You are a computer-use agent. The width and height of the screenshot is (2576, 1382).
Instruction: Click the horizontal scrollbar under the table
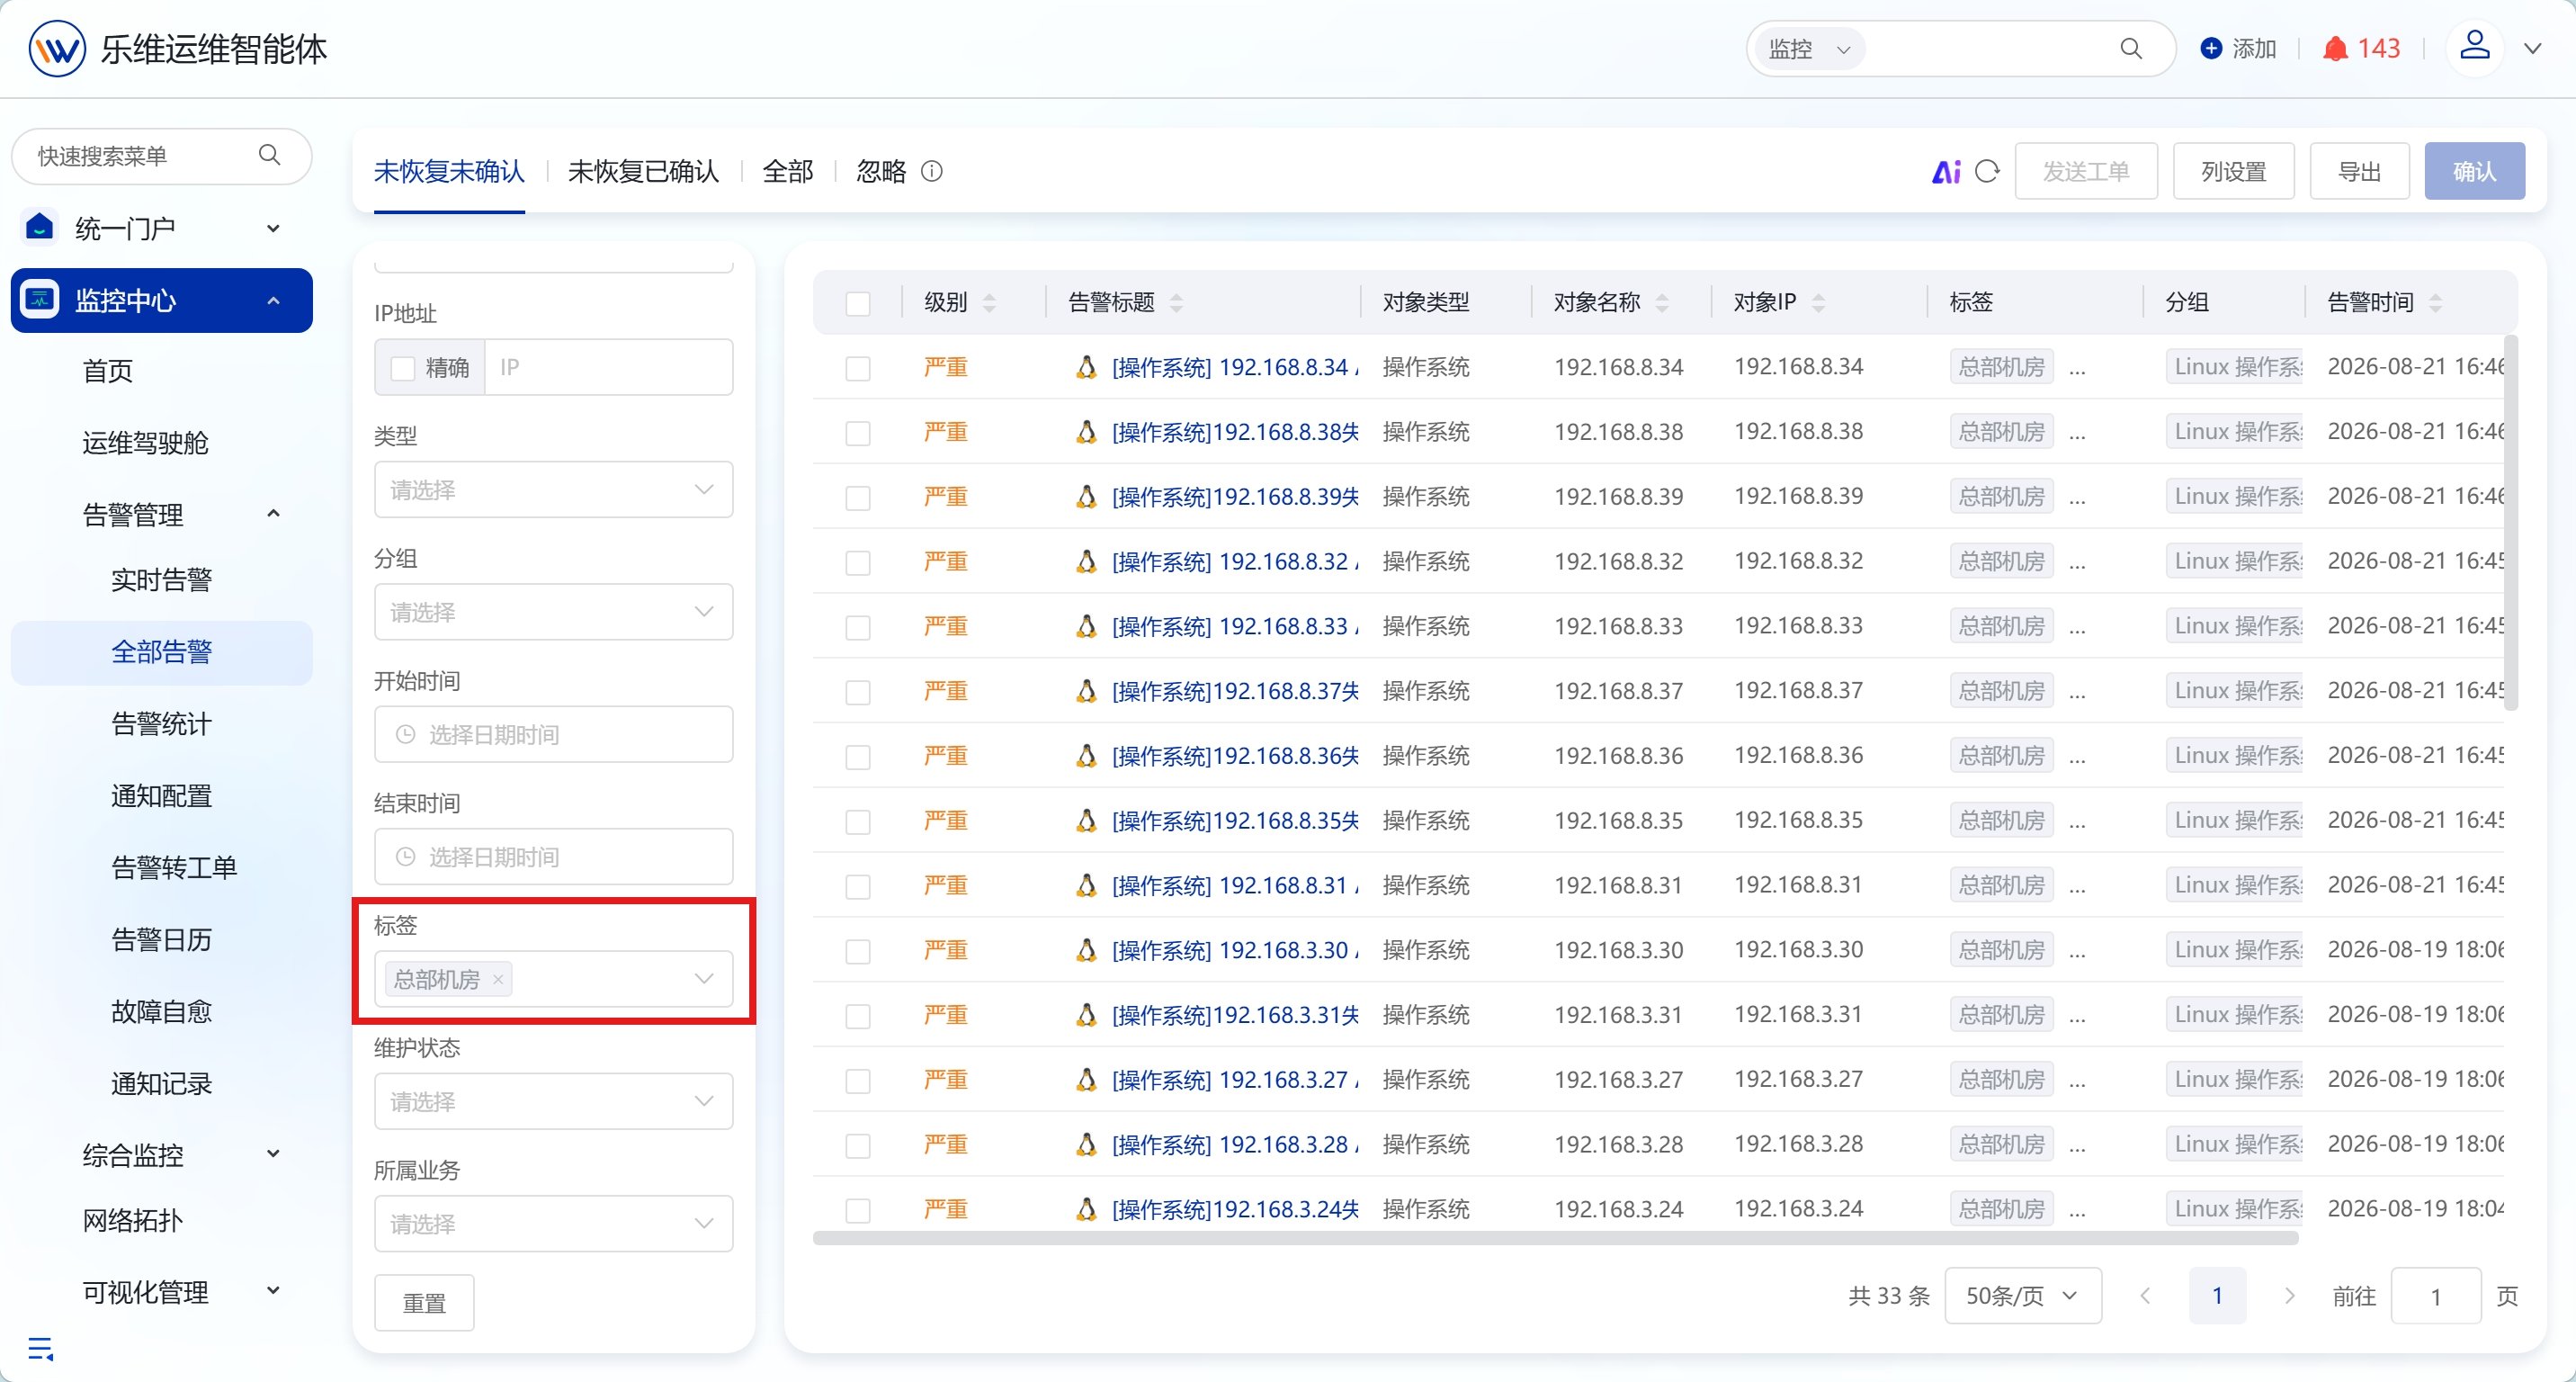pyautogui.click(x=1555, y=1238)
